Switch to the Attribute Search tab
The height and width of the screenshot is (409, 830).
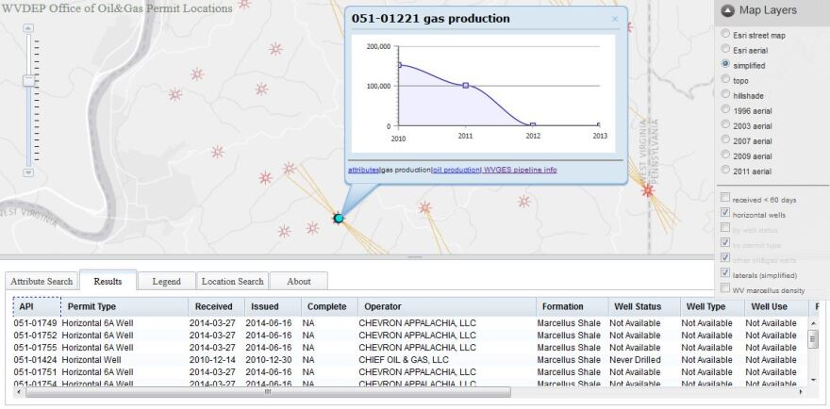(41, 282)
